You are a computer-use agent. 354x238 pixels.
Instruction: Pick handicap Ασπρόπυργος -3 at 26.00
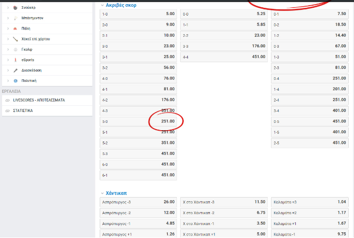click(x=139, y=202)
